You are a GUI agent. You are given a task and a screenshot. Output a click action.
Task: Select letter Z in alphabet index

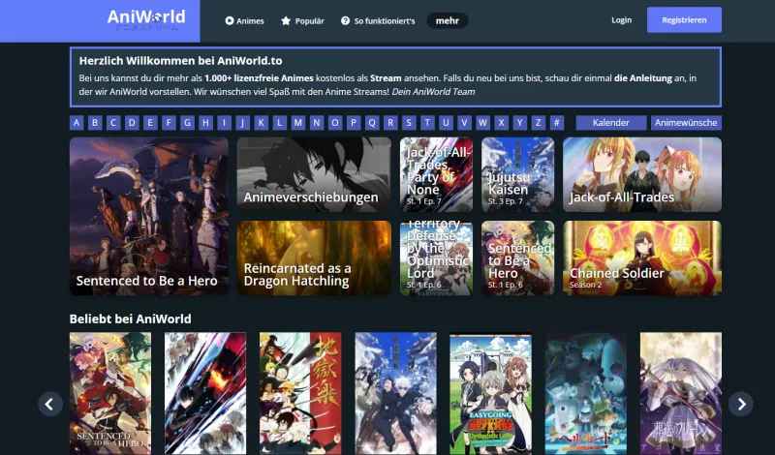[x=539, y=123]
